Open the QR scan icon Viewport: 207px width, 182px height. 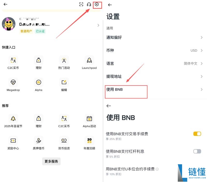(81, 4)
